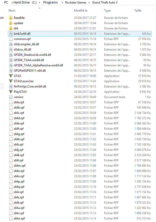The image size is (156, 222).
Task: Click the x64s.rpf file name
Action: 19,197
